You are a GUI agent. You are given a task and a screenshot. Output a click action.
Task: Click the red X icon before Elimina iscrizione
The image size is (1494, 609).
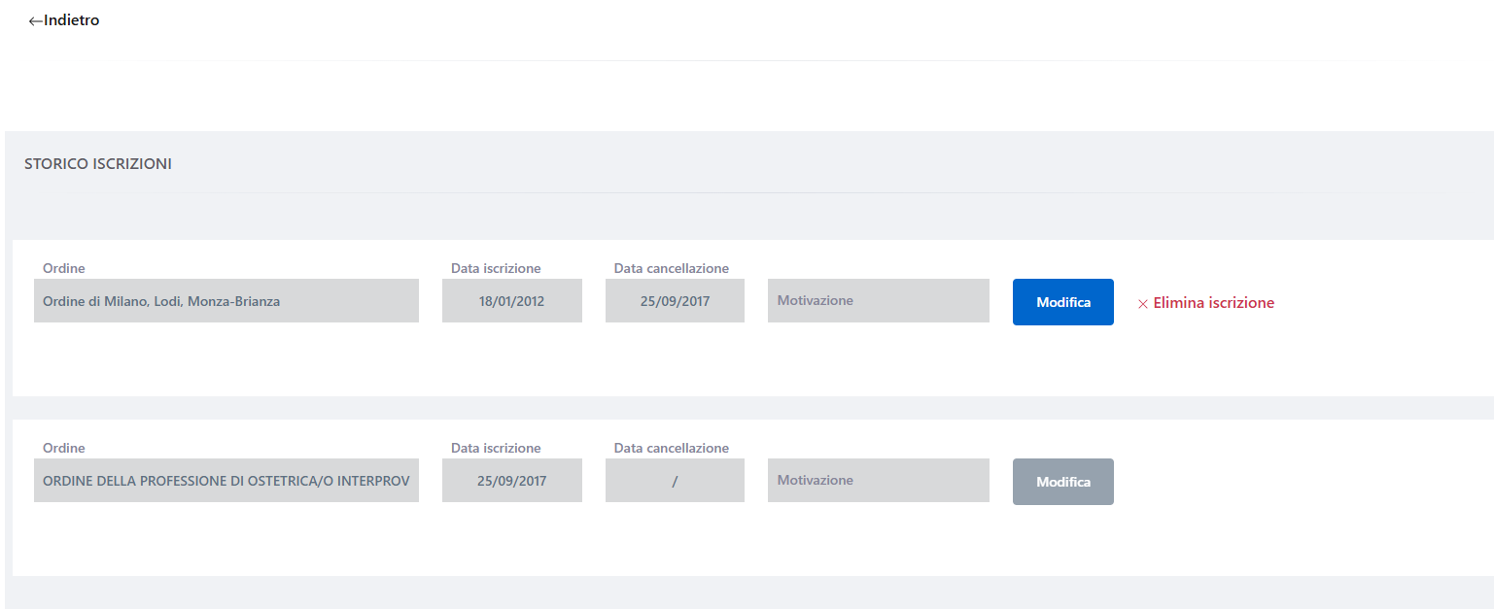tap(1143, 304)
